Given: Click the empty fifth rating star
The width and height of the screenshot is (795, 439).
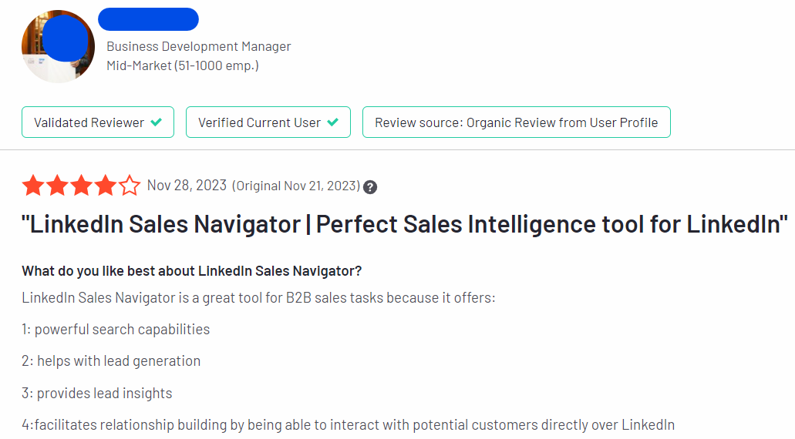Looking at the screenshot, I should click(x=130, y=186).
